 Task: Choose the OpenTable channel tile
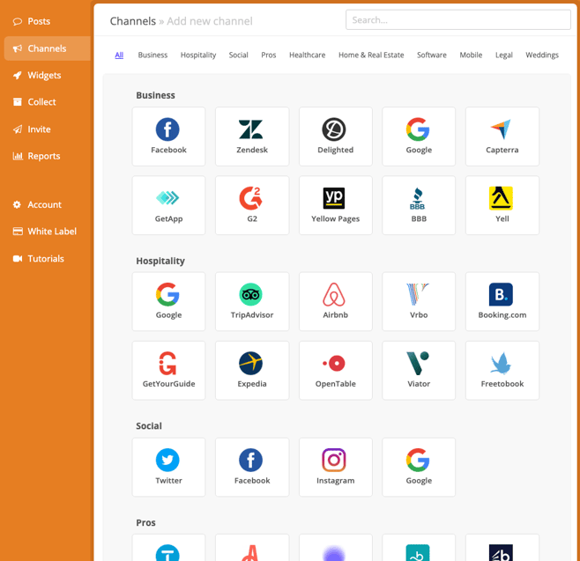335,370
